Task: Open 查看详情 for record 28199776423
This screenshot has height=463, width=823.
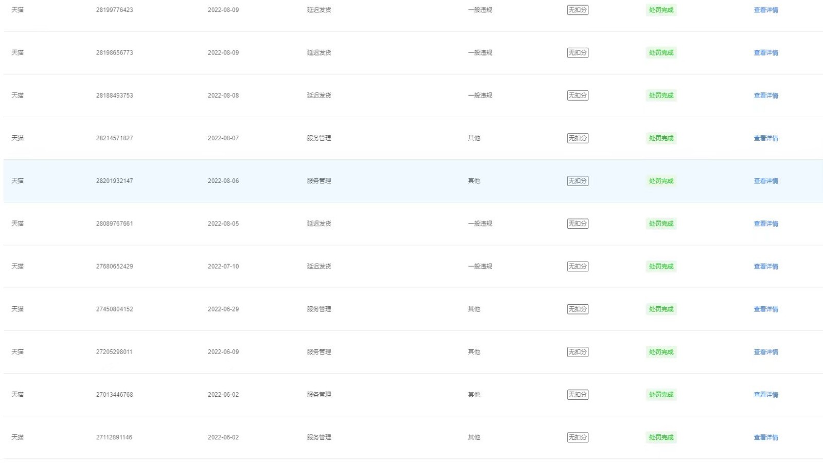Action: (x=765, y=10)
